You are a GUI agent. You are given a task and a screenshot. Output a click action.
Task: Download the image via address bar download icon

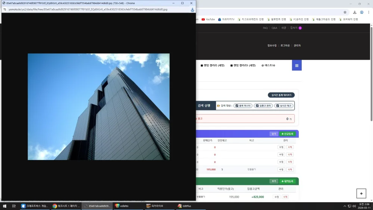point(192,10)
